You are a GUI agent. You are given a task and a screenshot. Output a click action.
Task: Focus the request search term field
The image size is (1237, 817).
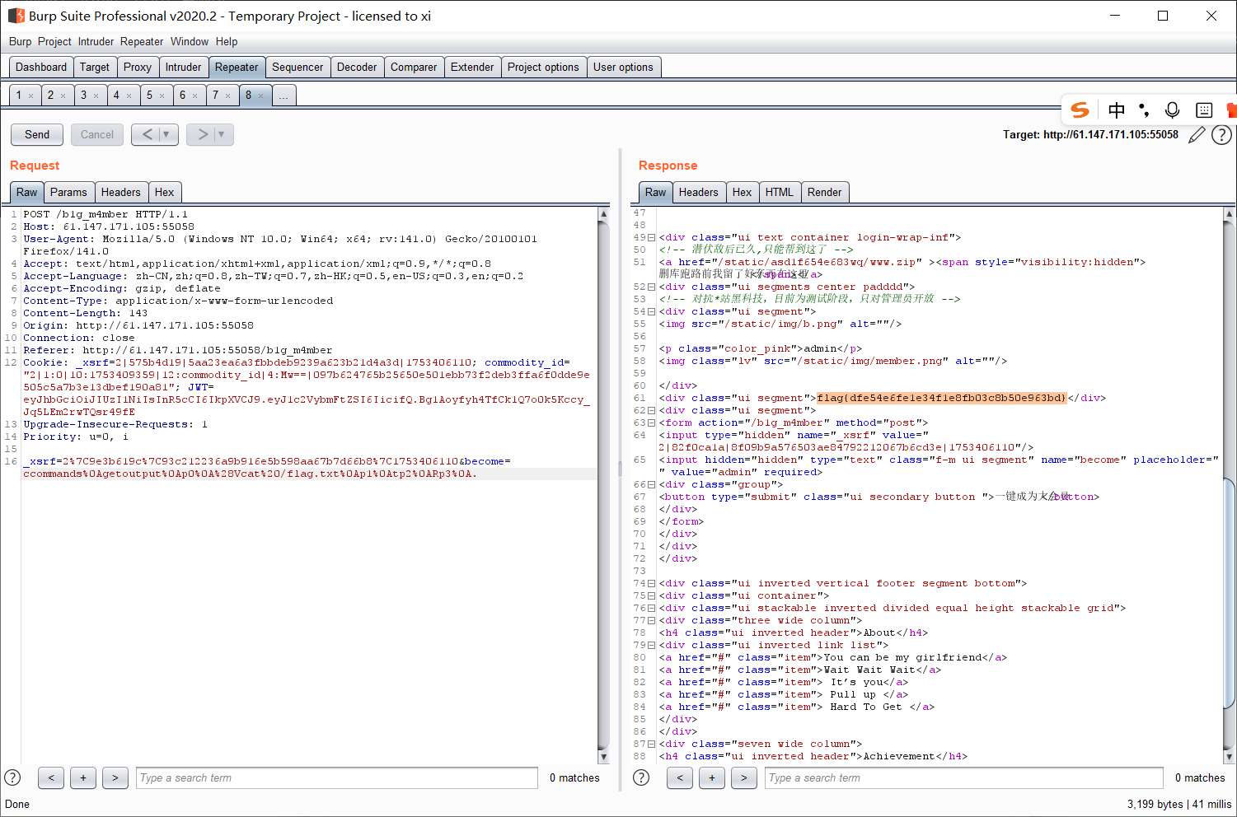coord(337,777)
